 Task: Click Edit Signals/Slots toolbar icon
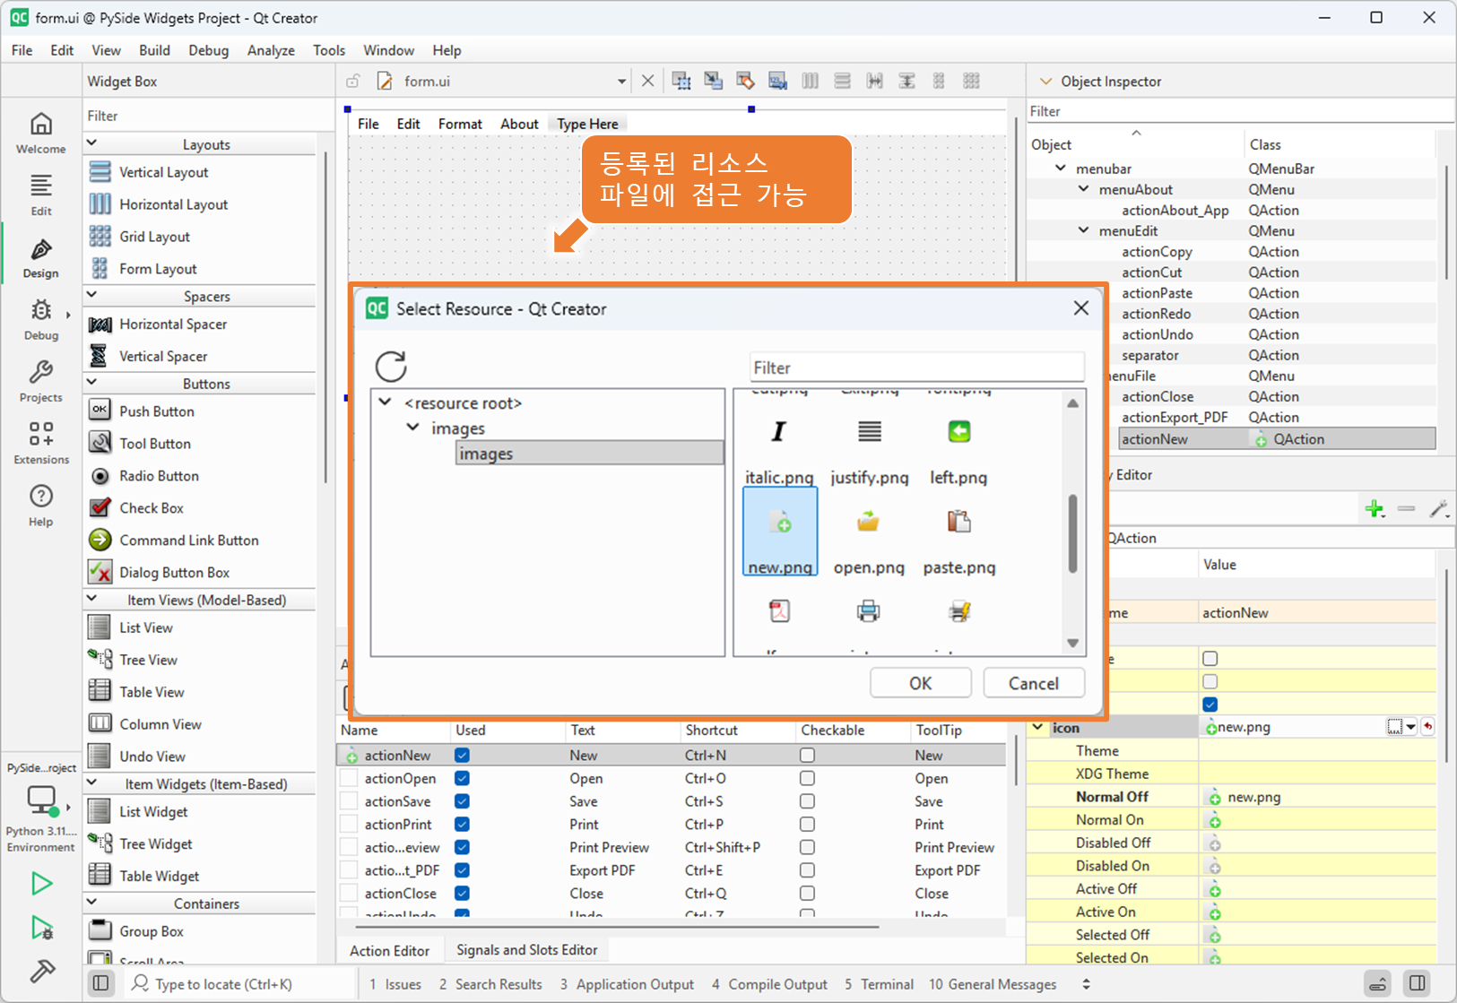pyautogui.click(x=714, y=81)
